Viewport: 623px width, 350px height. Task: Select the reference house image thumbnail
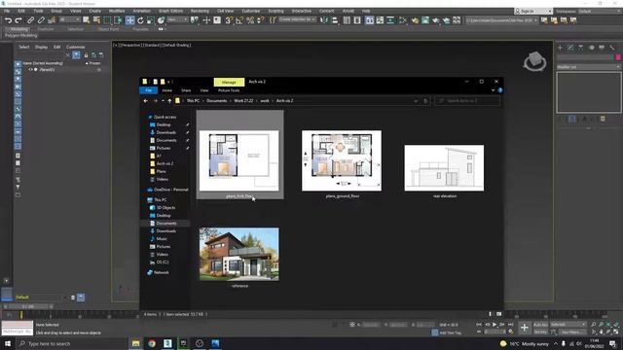(239, 254)
